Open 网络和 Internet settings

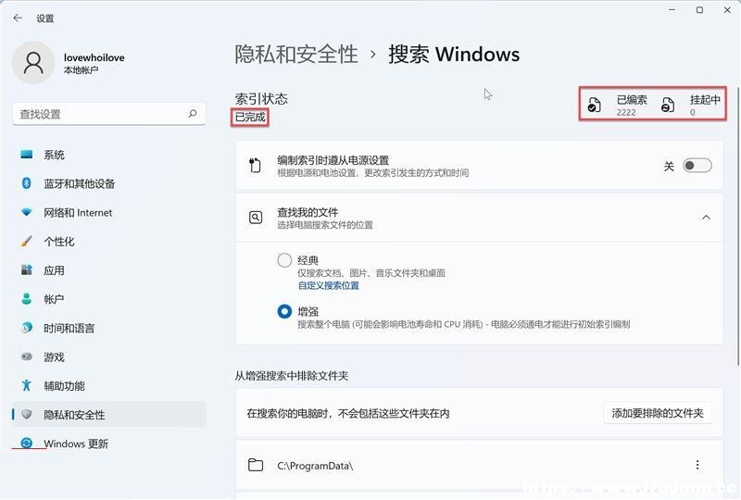(108, 213)
